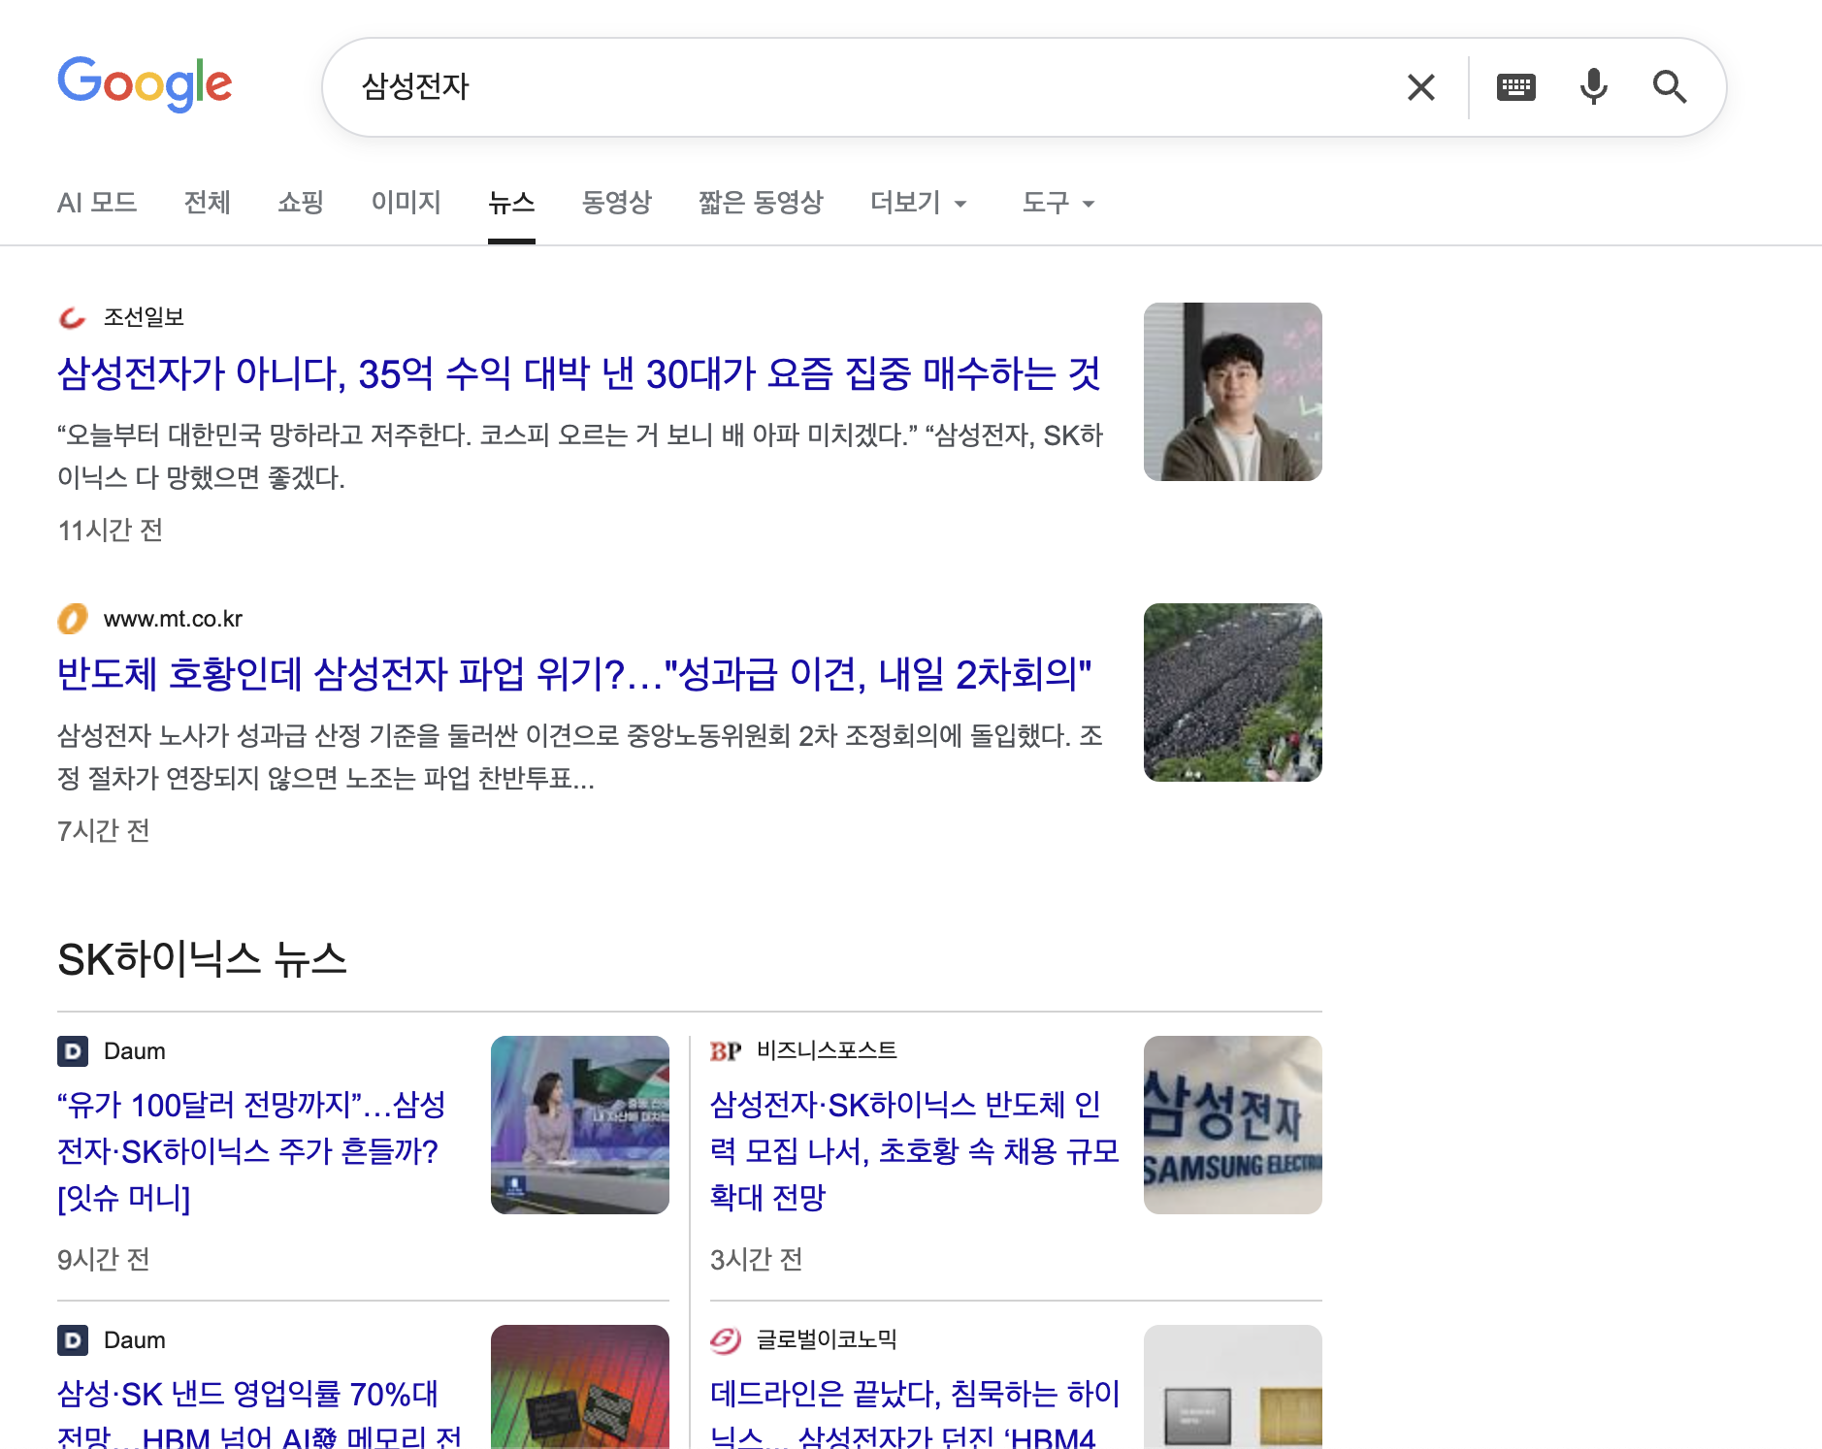Click the 비즈니스포스트 BP favicon
The image size is (1822, 1449).
pyautogui.click(x=726, y=1050)
